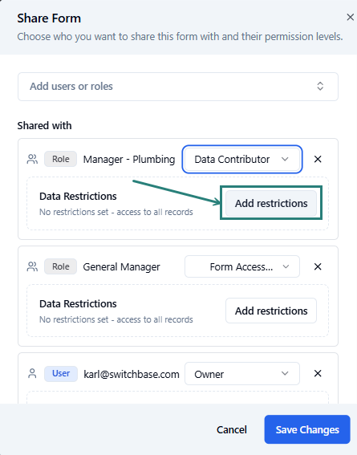This screenshot has width=357, height=455.
Task: Open Form Access permission dropdown
Action: pyautogui.click(x=242, y=266)
